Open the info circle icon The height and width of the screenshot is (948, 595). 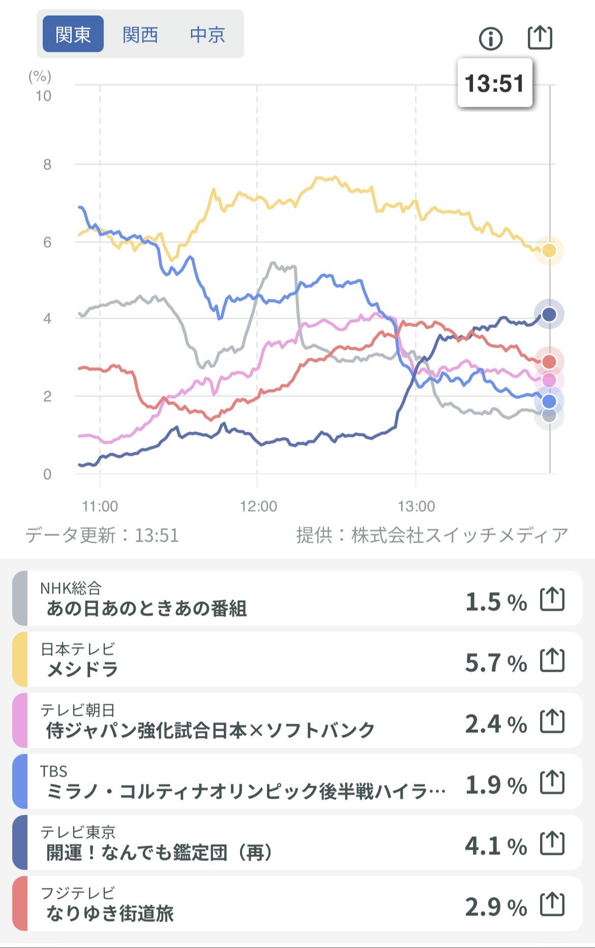click(491, 39)
